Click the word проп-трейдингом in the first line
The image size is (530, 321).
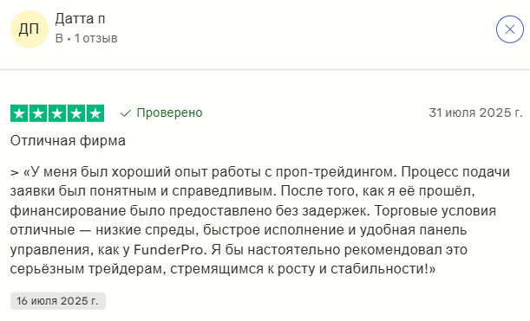coord(335,173)
